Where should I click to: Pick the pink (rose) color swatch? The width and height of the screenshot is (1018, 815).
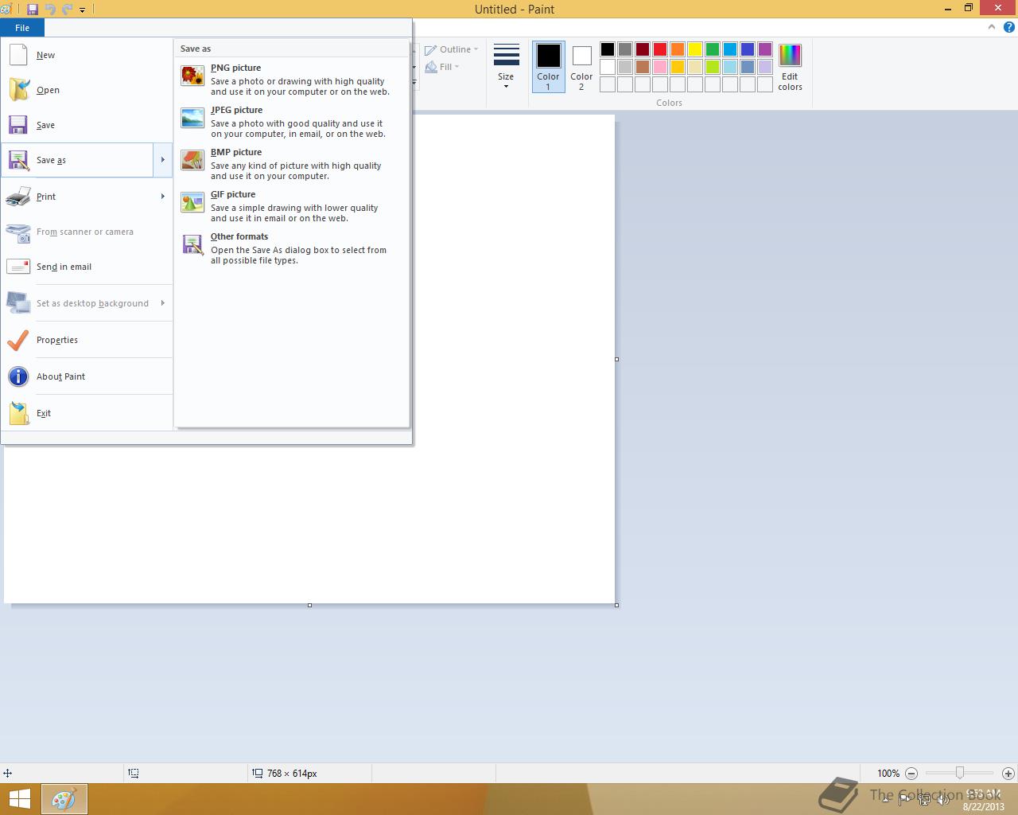(660, 67)
